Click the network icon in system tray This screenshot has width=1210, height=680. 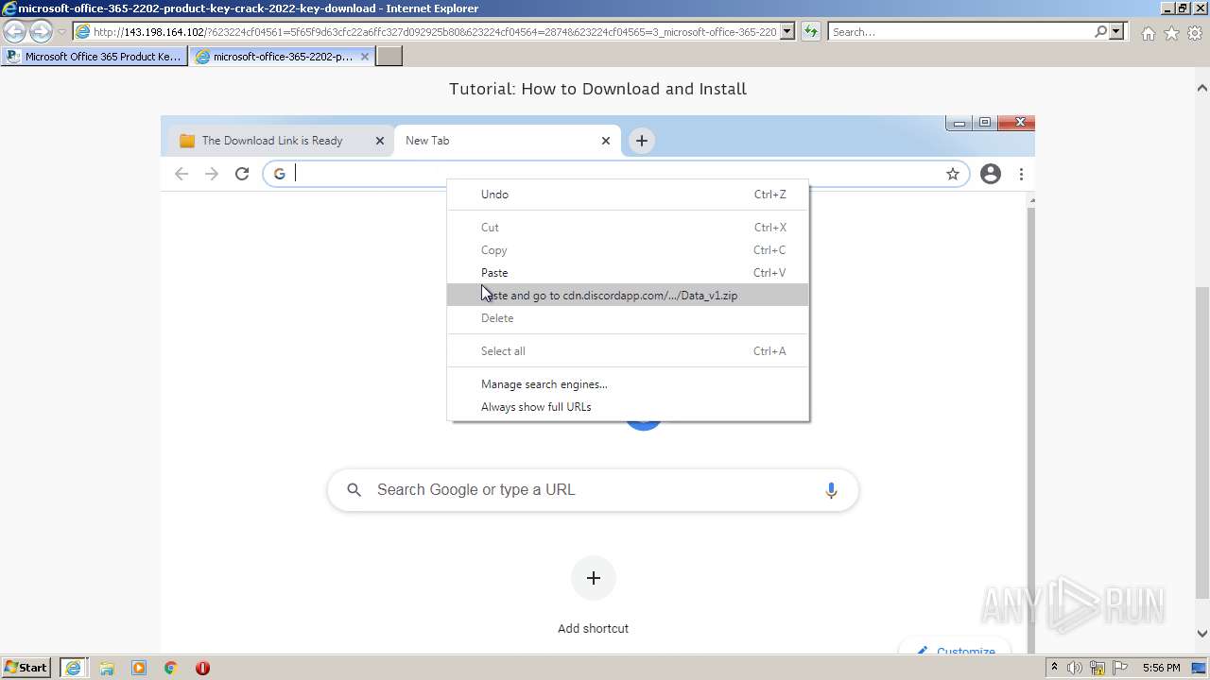1098,668
